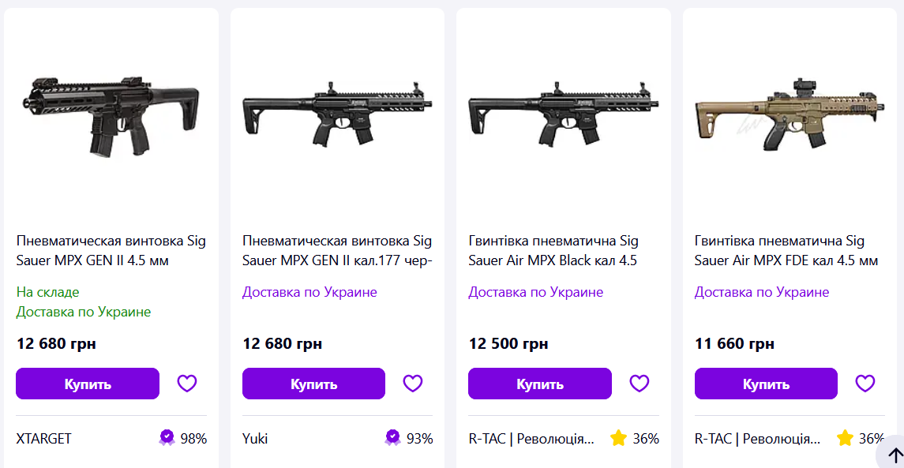Favorite the Yuki seller's MPX GEN II rifle
This screenshot has width=904, height=468.
coord(413,384)
